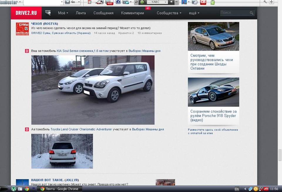Image resolution: width=282 pixels, height=192 pixels.
Task: Click the blue grid apps toolbar icon
Action: [184, 2]
